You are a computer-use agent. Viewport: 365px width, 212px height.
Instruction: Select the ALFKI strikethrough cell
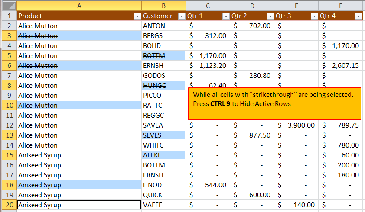[x=163, y=155]
